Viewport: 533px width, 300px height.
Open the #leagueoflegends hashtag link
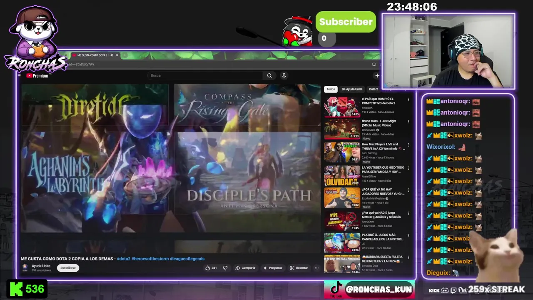tap(187, 259)
